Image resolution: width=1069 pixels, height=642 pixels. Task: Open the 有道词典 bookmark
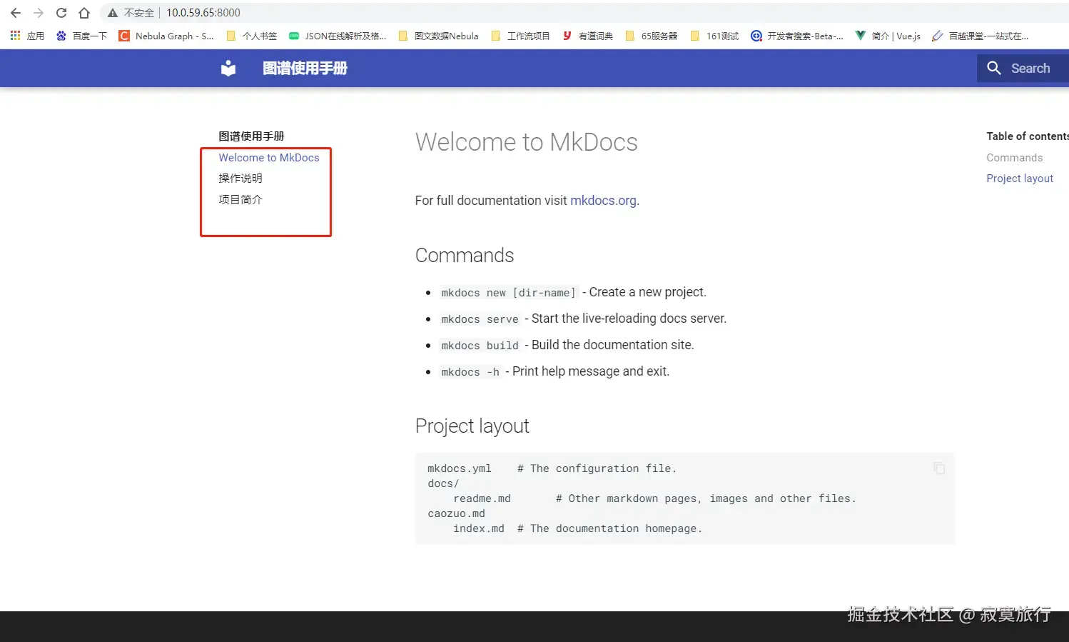coord(587,36)
